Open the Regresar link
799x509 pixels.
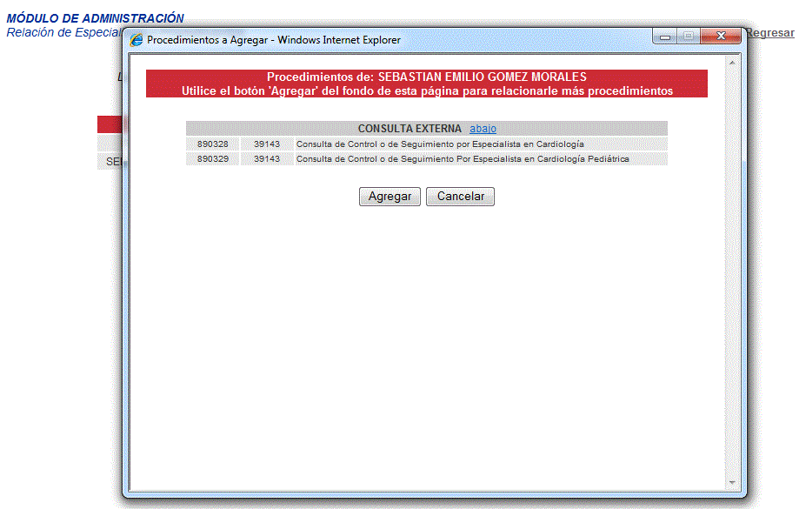tap(769, 33)
